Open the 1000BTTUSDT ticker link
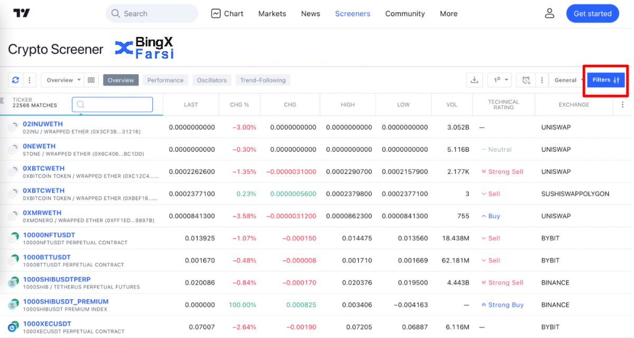 coord(46,257)
